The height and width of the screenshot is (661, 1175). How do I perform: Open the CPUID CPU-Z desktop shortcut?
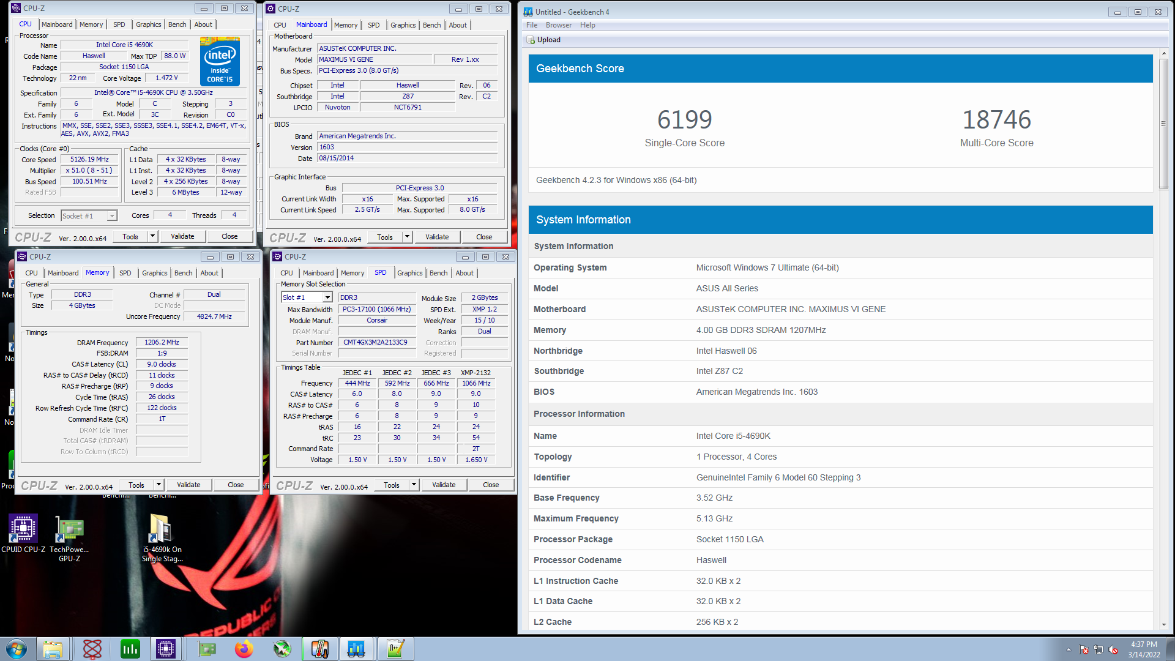coord(23,533)
